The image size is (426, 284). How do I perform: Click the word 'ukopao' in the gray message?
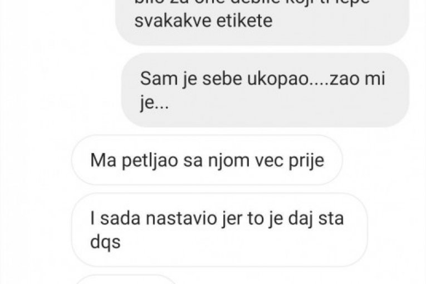pos(278,79)
